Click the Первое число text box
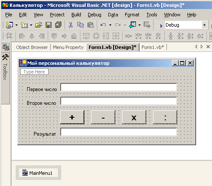Screen dimensions: 212x186 119,87
